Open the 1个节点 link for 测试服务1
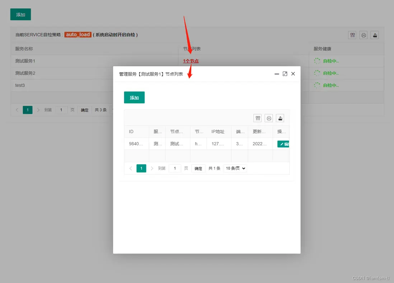394x283 pixels. click(191, 61)
